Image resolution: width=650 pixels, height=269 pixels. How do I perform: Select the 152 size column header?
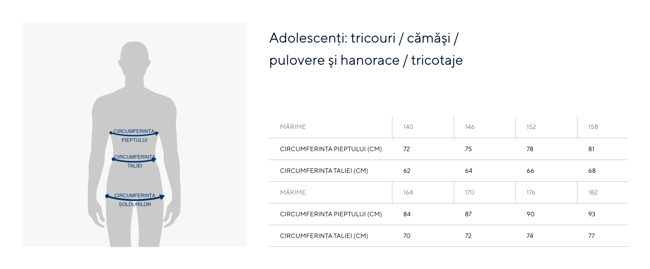531,127
